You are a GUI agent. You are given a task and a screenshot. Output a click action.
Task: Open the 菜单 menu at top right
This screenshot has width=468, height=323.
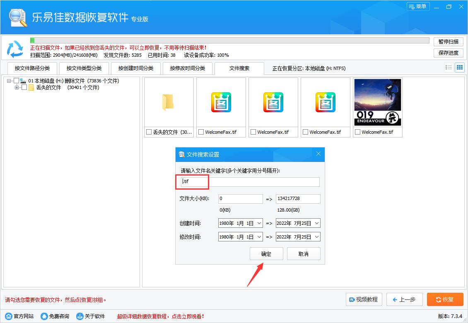[418, 6]
